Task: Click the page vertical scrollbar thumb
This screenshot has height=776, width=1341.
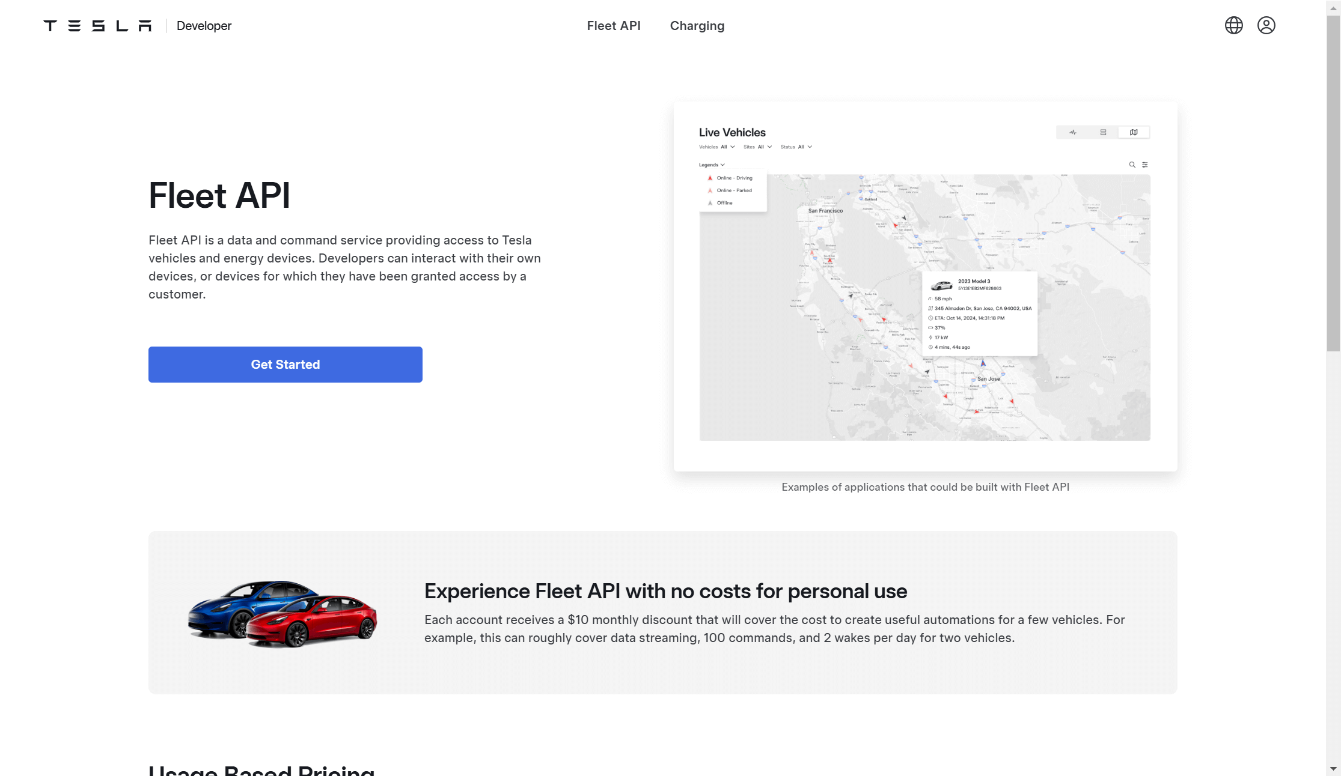Action: [x=1333, y=183]
